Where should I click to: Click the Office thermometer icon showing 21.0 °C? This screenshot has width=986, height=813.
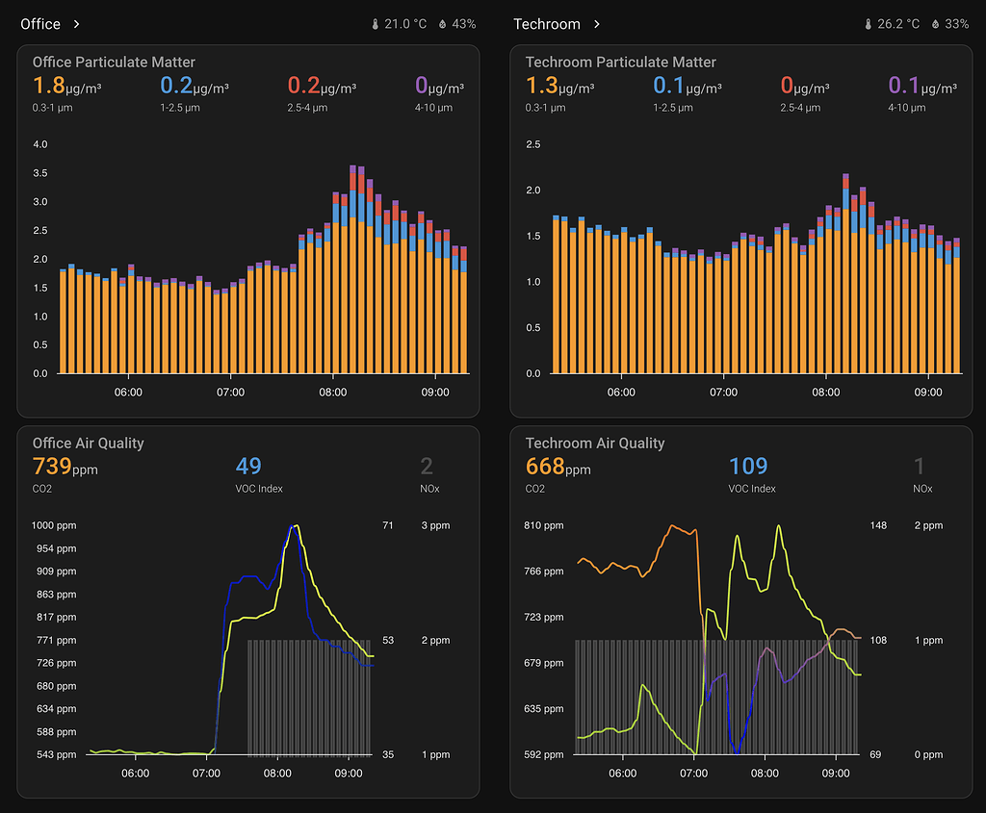[x=376, y=23]
